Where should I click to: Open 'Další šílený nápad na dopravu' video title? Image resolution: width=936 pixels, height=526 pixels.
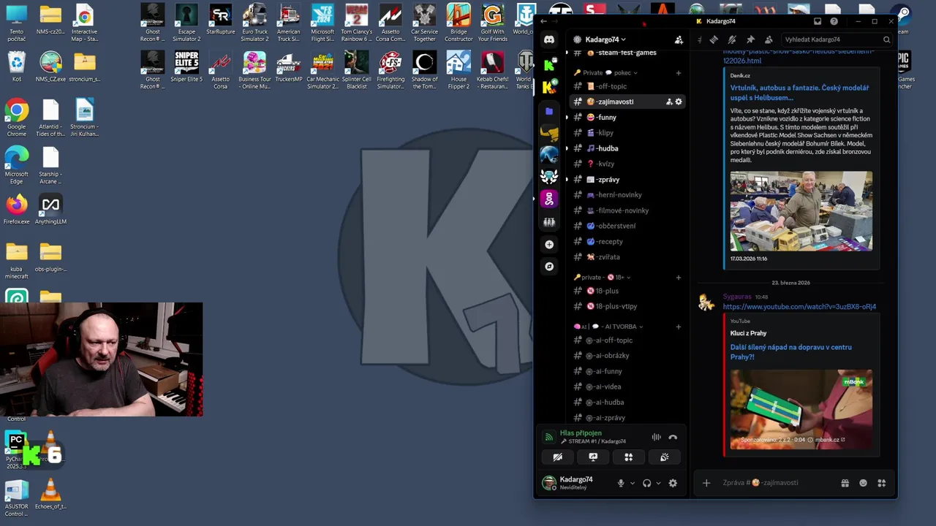pos(790,352)
